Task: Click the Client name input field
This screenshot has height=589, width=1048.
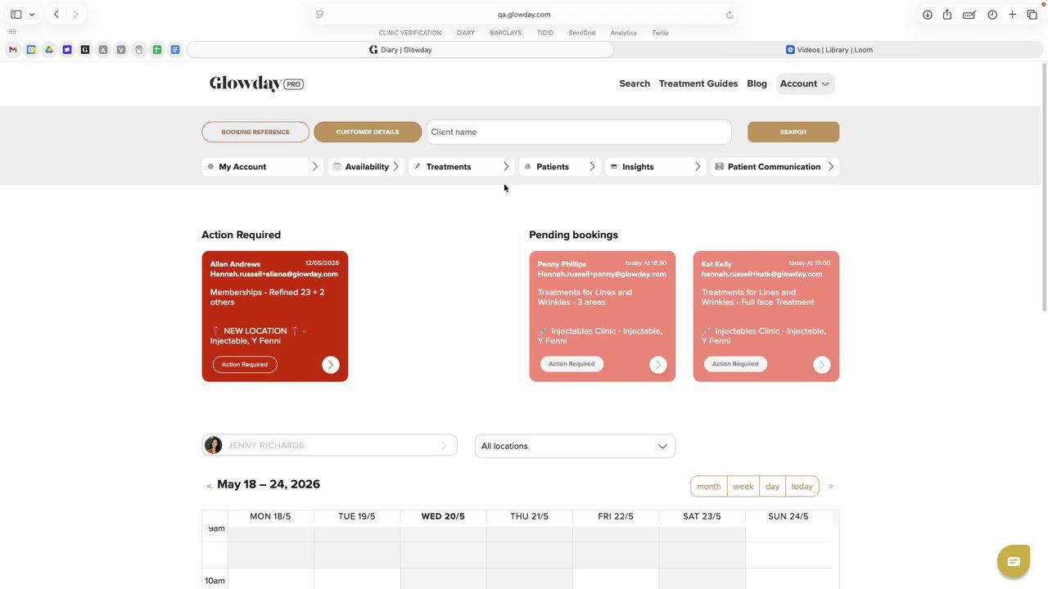Action: [579, 132]
